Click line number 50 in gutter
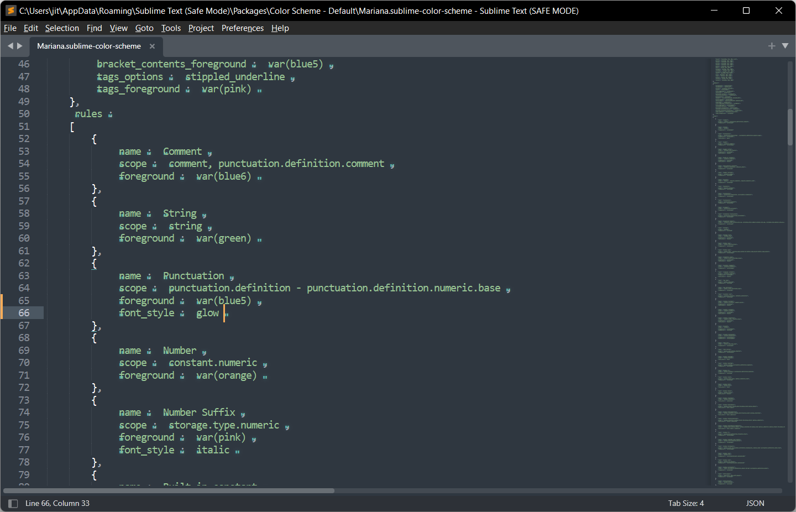796x512 pixels. coord(24,114)
